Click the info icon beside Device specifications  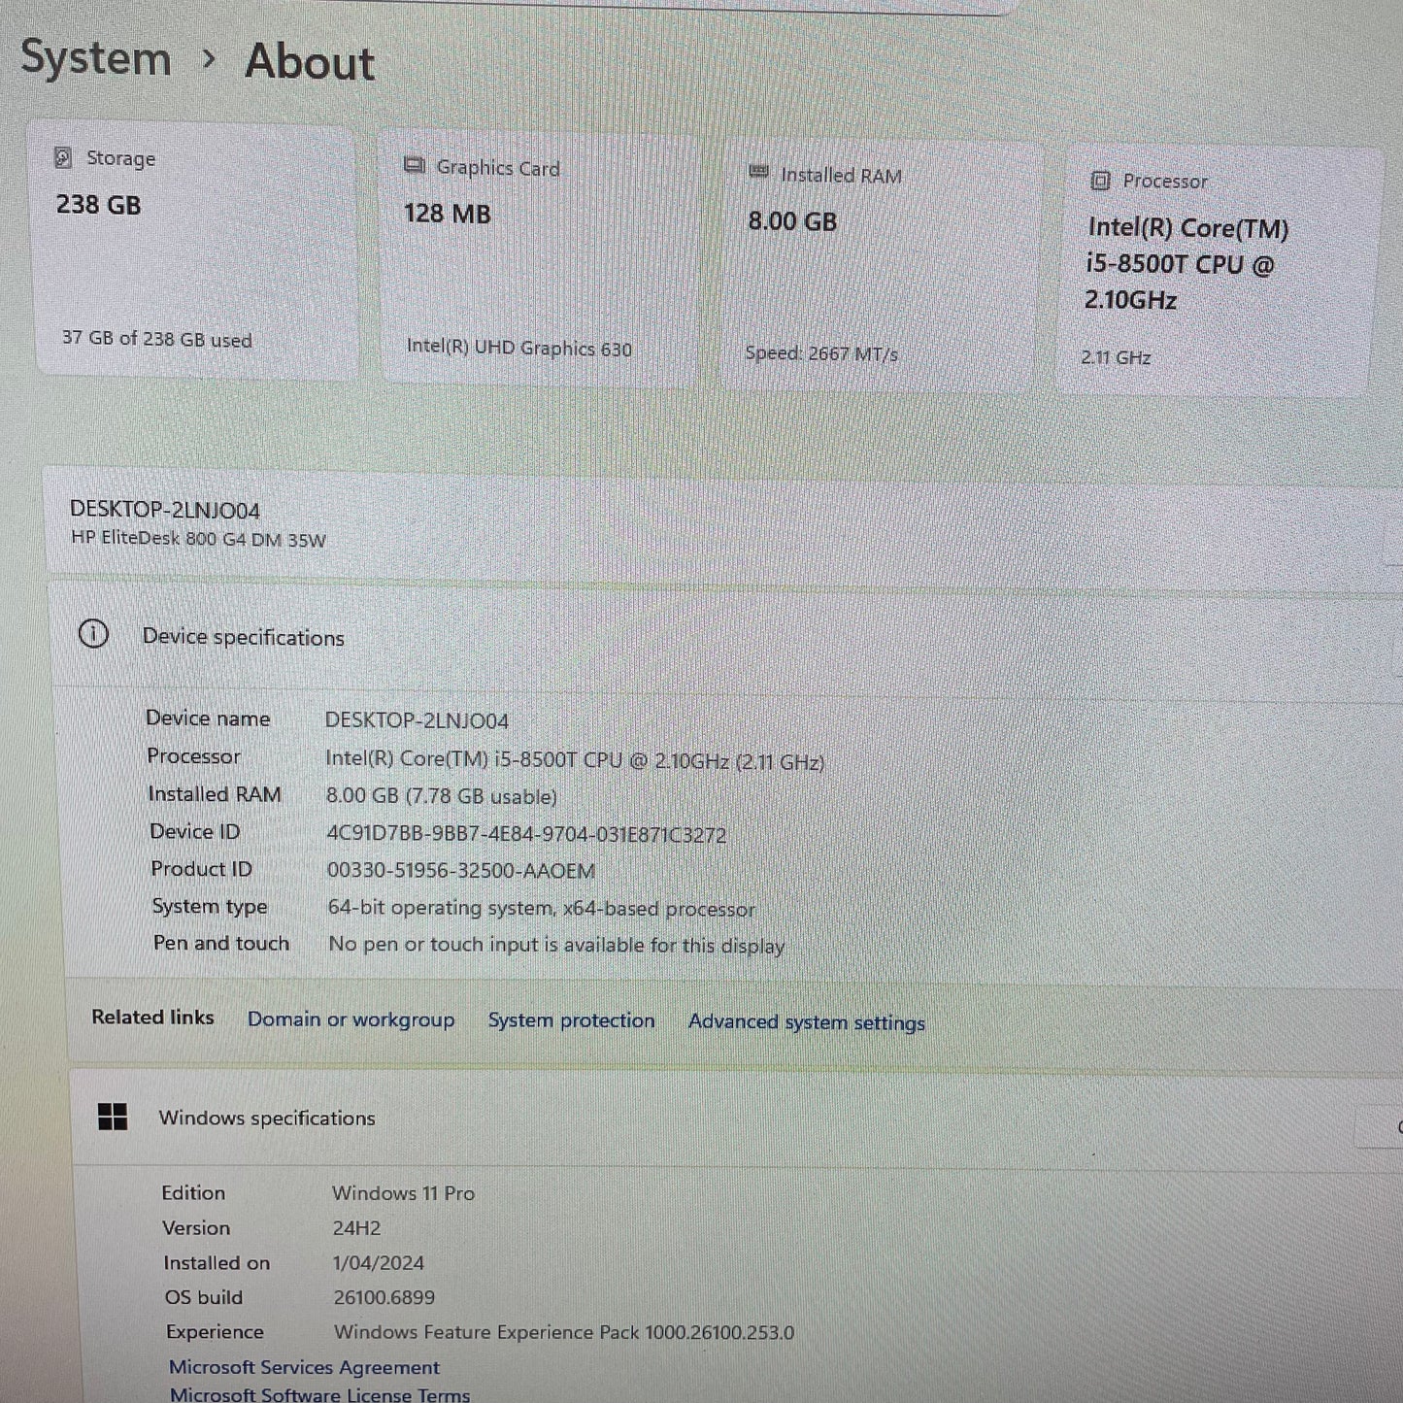click(x=93, y=634)
